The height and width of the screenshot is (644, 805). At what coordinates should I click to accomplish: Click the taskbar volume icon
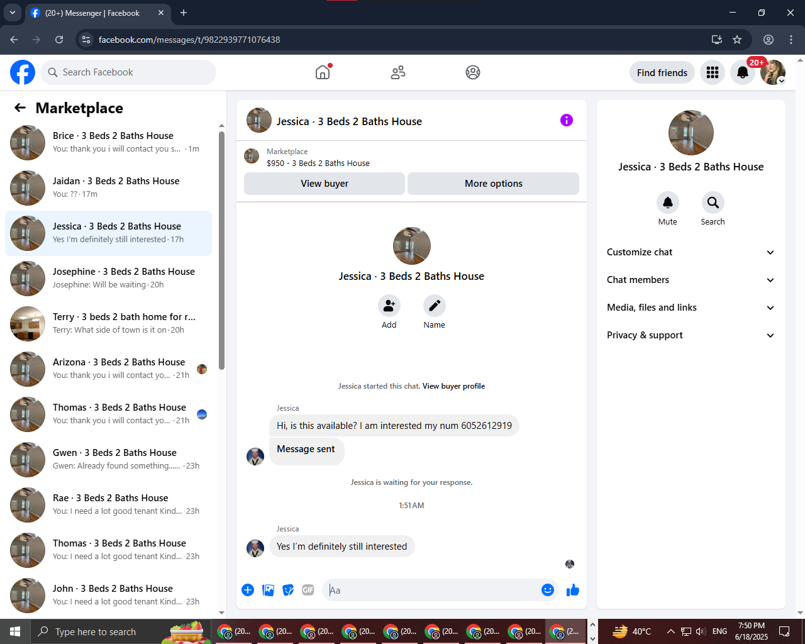coord(701,631)
